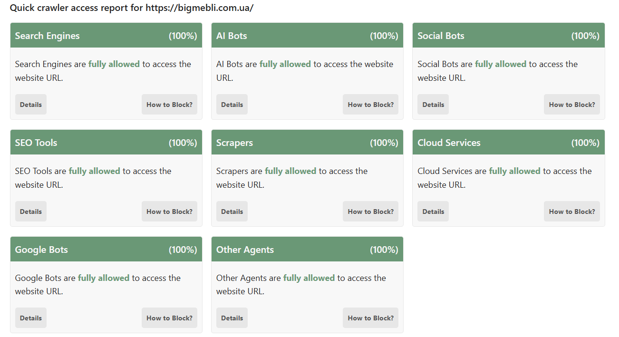This screenshot has height=337, width=619.
Task: Show Details for Other Agents
Action: [232, 318]
